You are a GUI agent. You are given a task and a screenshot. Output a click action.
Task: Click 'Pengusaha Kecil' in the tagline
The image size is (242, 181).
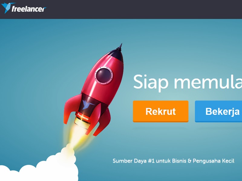pyautogui.click(x=214, y=161)
